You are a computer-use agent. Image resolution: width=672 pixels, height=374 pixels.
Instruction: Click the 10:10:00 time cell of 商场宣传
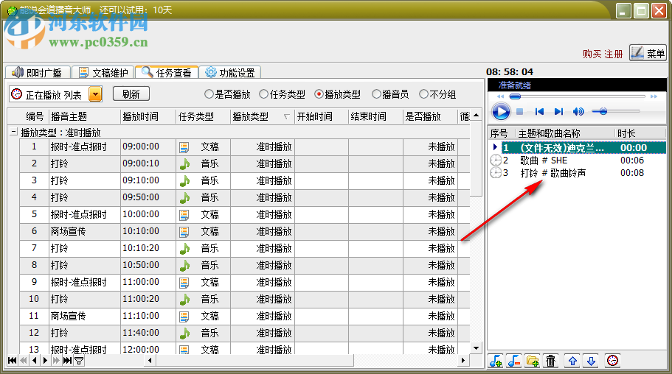point(148,231)
